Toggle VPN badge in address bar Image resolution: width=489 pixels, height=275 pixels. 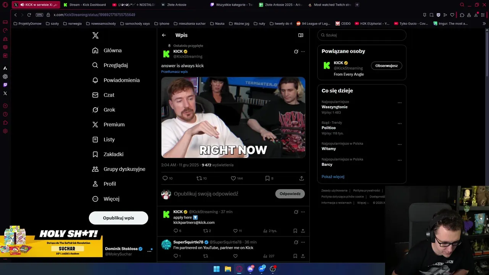point(39,15)
